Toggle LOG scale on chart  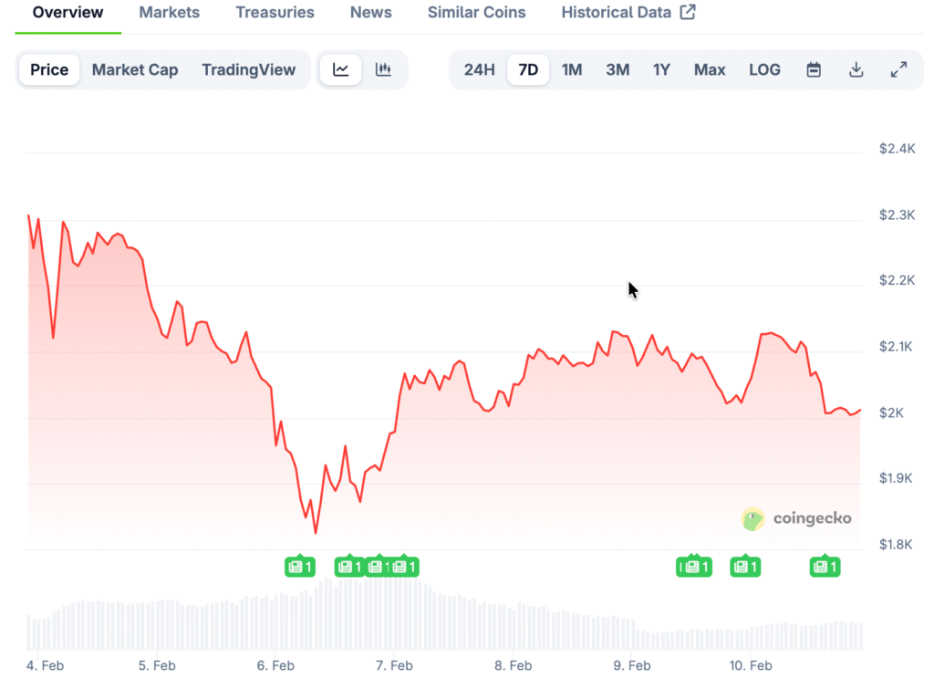click(x=764, y=70)
